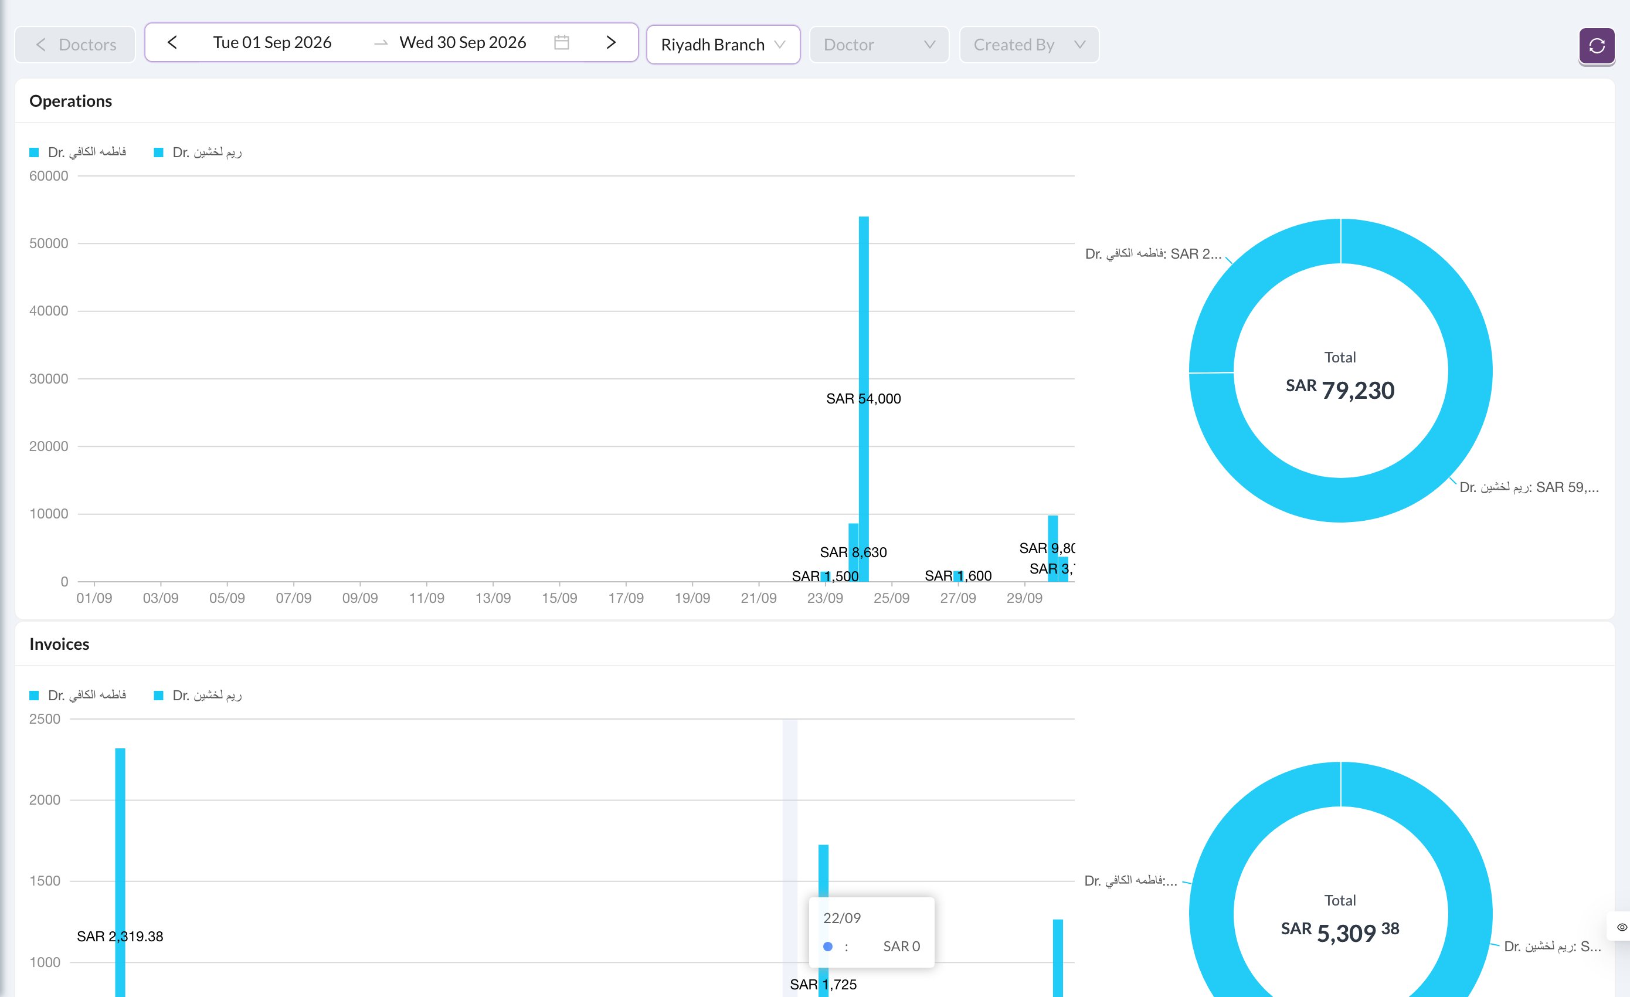This screenshot has height=997, width=1630.
Task: Click the 29/09 axis label in Operations
Action: coord(1024,598)
